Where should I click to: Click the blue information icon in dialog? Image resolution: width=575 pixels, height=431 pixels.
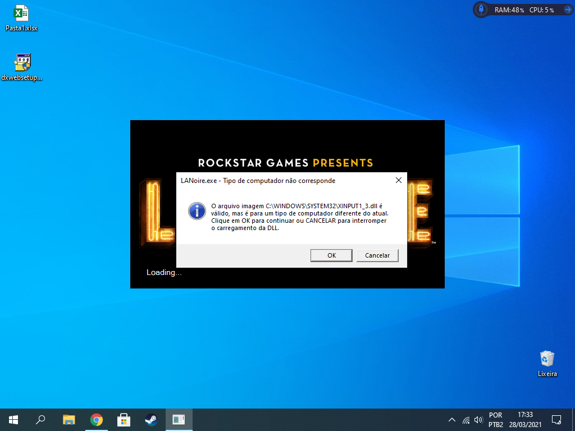point(197,211)
